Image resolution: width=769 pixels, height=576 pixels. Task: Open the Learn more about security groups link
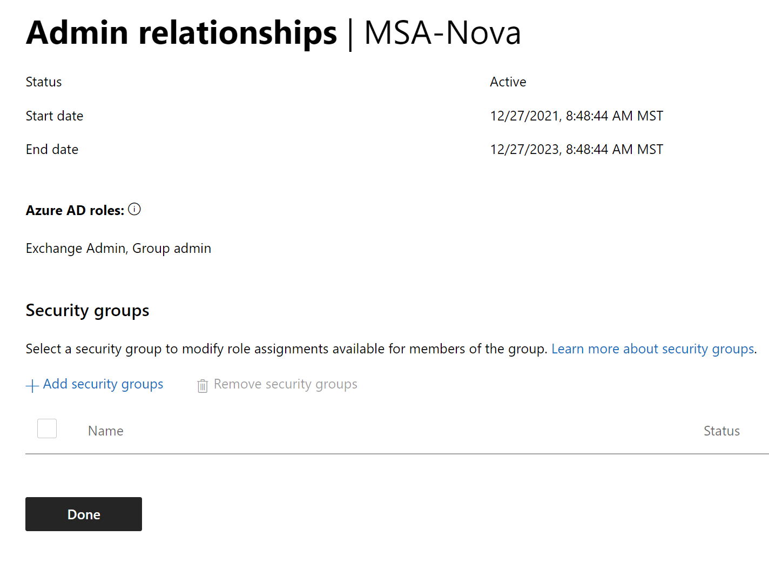tap(652, 349)
